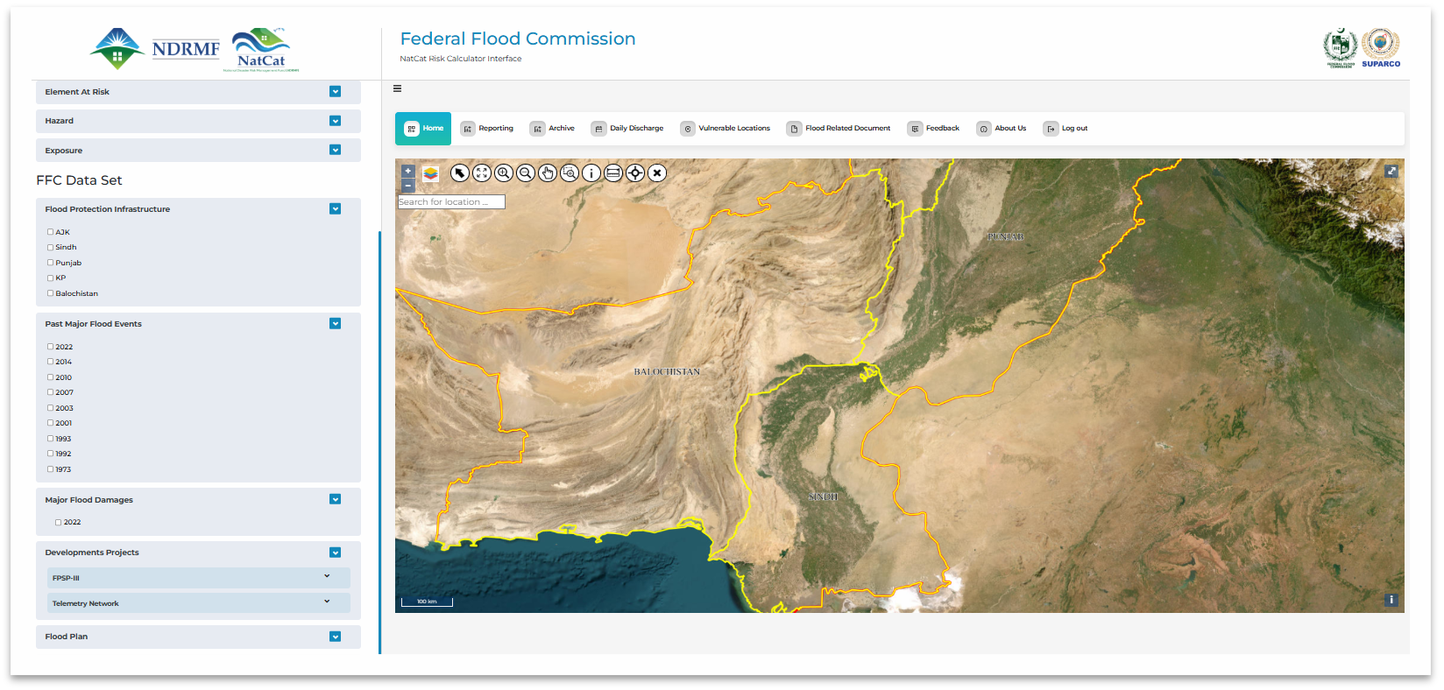Click the zoom to full extent tool
1444x690 pixels.
tap(482, 173)
